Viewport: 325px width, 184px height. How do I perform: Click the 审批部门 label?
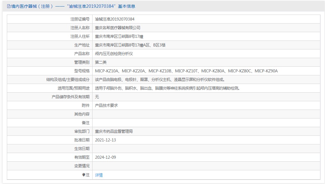(82, 131)
